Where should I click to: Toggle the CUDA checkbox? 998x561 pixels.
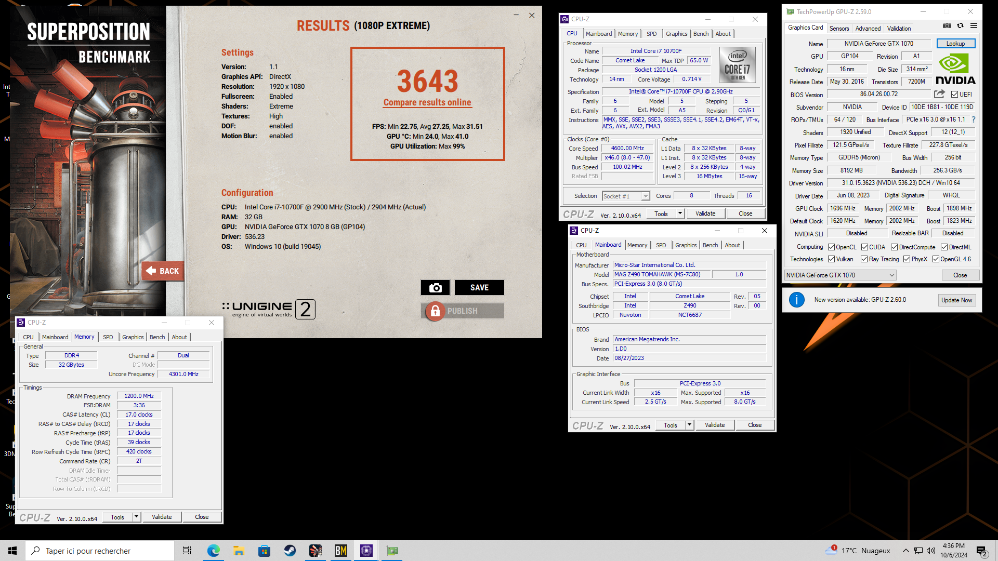point(864,247)
